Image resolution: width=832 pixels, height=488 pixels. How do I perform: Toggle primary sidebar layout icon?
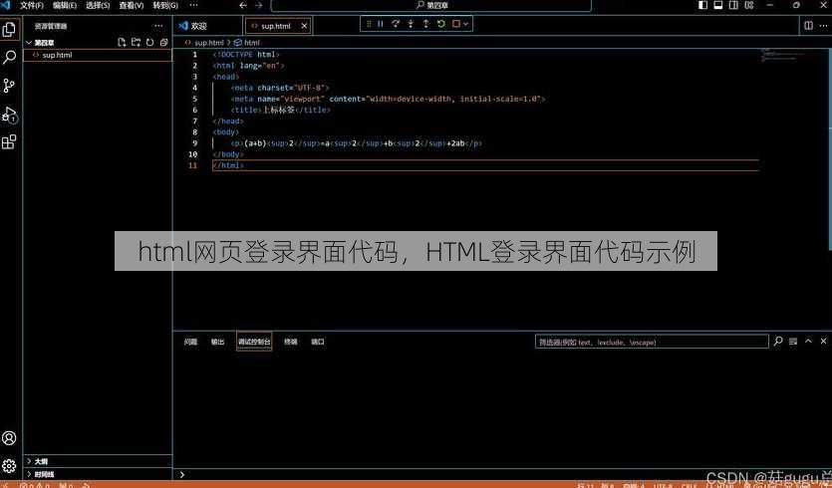coord(703,5)
